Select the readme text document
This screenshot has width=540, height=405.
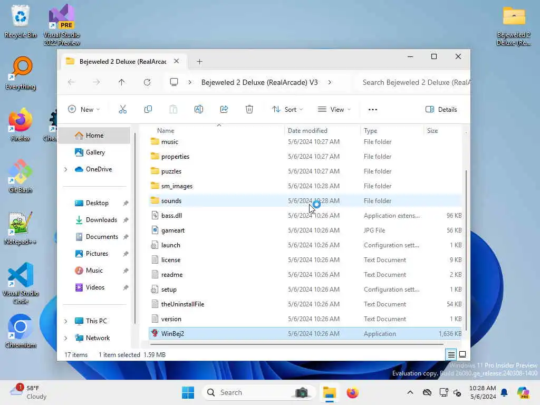(x=305, y=275)
